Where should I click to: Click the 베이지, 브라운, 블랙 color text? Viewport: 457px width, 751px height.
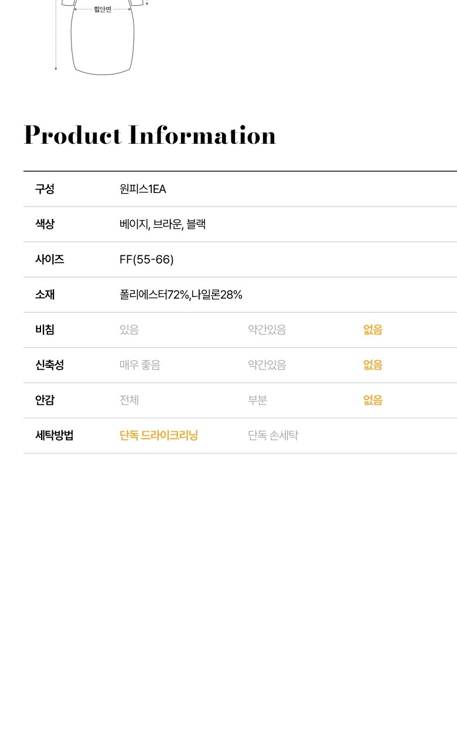pos(162,224)
